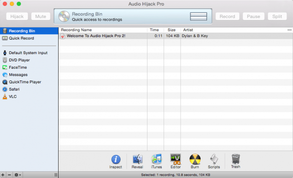
Task: Click the sidebar resize handle
Action: tap(56, 175)
